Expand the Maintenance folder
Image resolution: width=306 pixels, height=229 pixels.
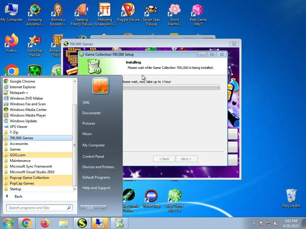tap(38, 160)
